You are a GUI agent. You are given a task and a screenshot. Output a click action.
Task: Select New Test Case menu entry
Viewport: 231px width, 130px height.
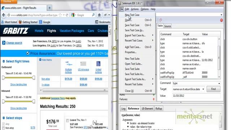pos(132,15)
